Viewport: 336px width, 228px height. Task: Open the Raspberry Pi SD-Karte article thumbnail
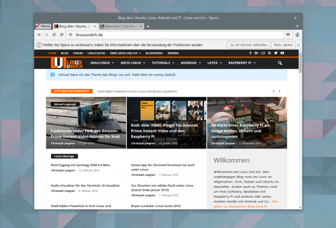coord(247,123)
